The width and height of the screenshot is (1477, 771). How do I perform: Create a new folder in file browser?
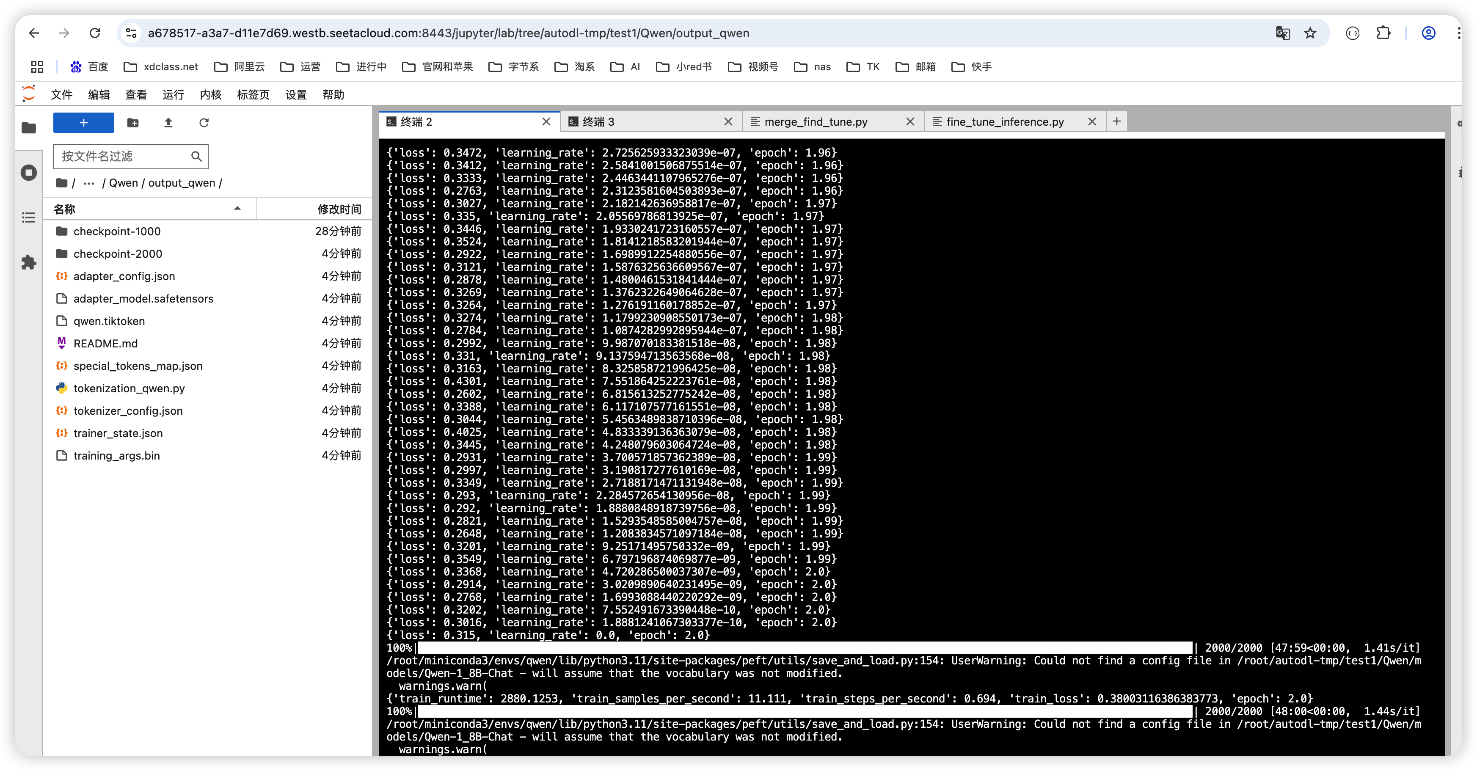132,123
